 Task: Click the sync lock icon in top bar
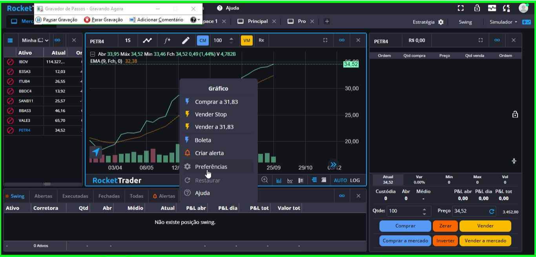(x=507, y=8)
